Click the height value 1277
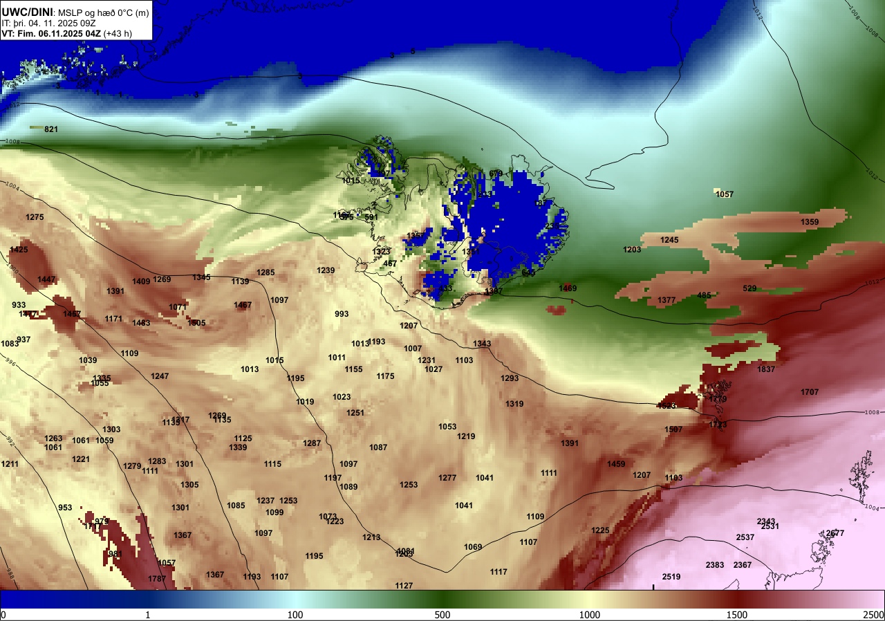 [x=447, y=478]
